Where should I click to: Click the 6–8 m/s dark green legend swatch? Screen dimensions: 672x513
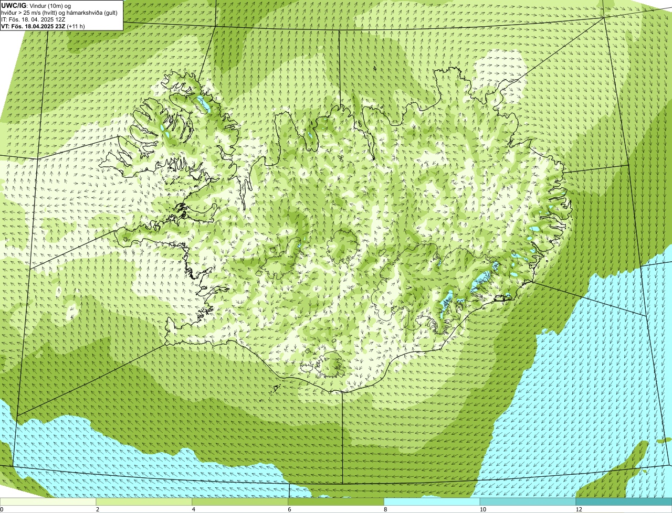point(336,501)
